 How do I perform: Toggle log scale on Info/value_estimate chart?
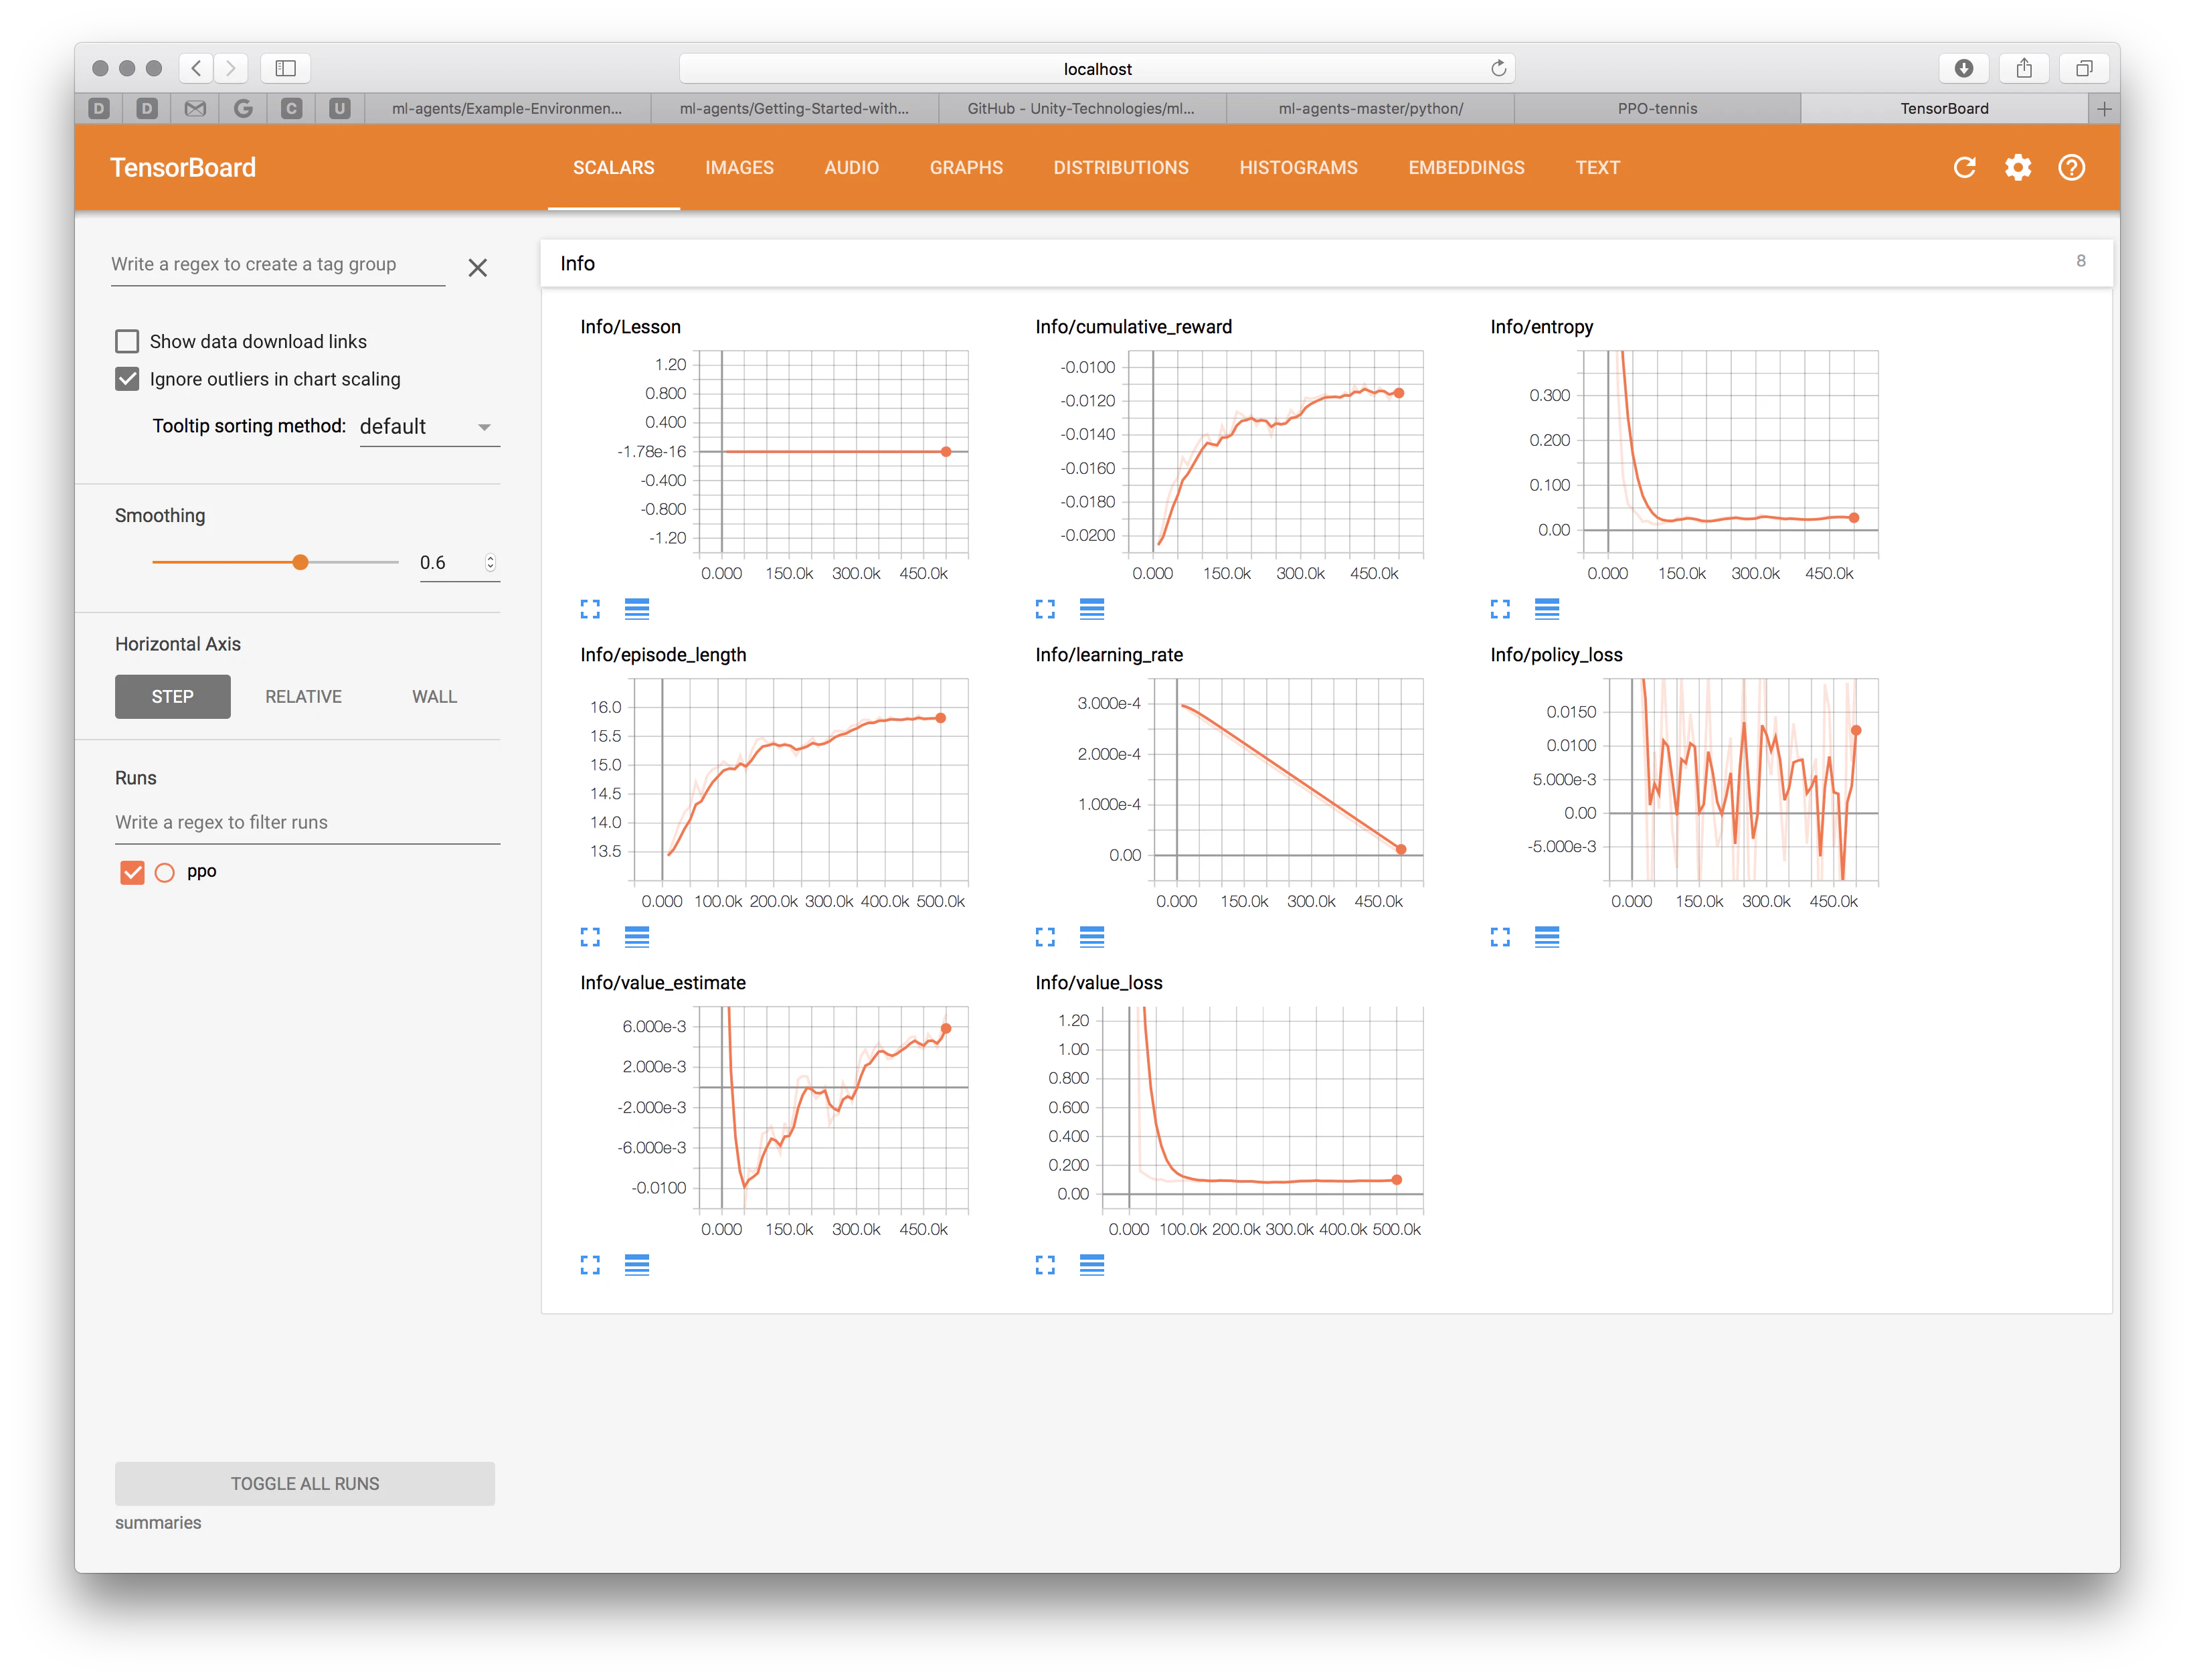pos(636,1265)
